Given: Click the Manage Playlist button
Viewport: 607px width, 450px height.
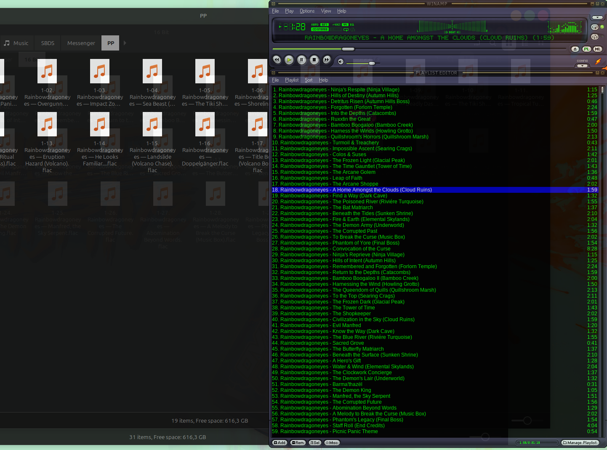Looking at the screenshot, I should click(x=580, y=443).
